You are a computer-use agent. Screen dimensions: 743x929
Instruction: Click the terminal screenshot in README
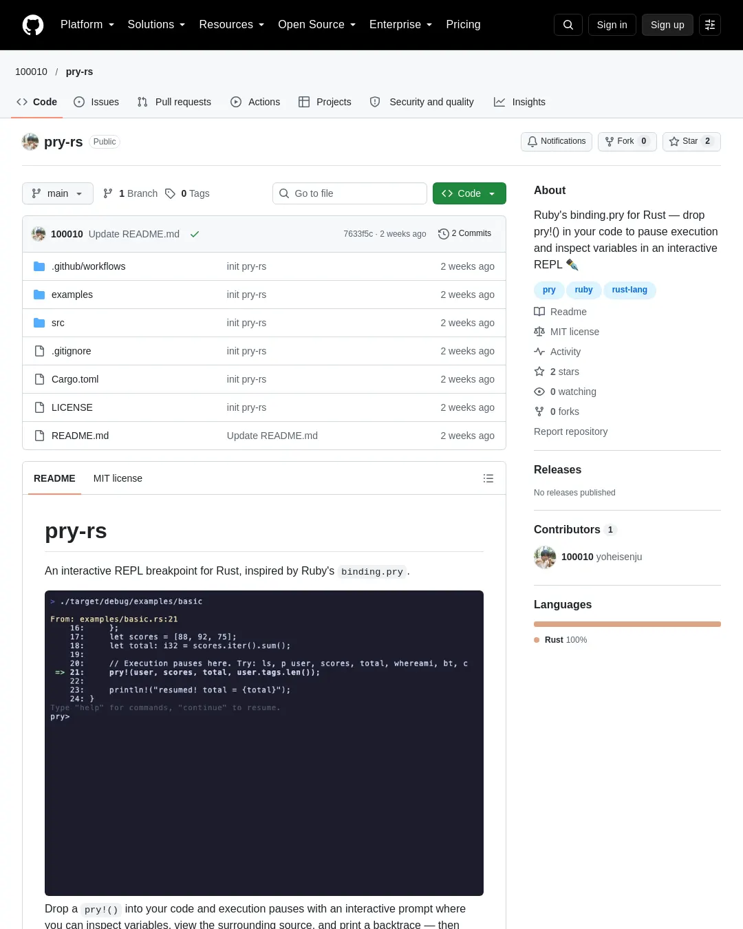click(x=264, y=743)
